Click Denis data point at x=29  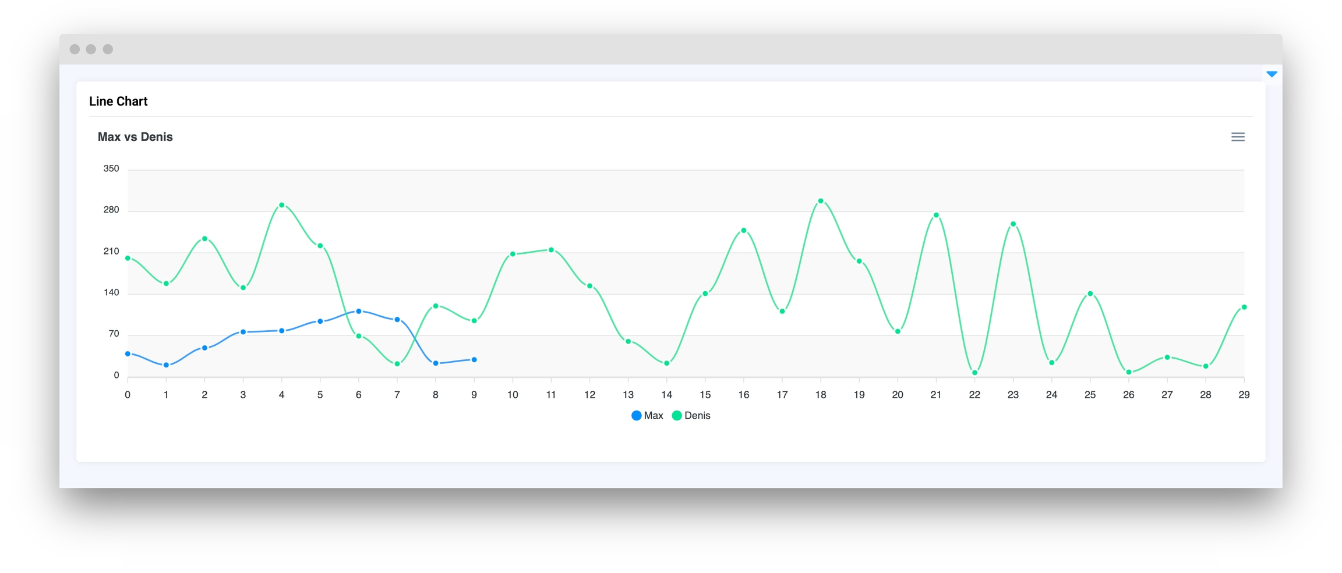(x=1244, y=307)
